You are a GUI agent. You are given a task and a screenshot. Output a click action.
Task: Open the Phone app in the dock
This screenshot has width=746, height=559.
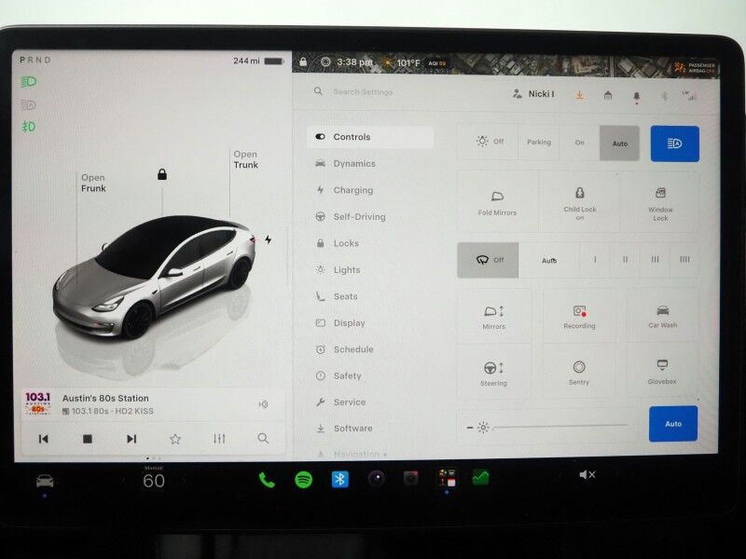(x=267, y=480)
